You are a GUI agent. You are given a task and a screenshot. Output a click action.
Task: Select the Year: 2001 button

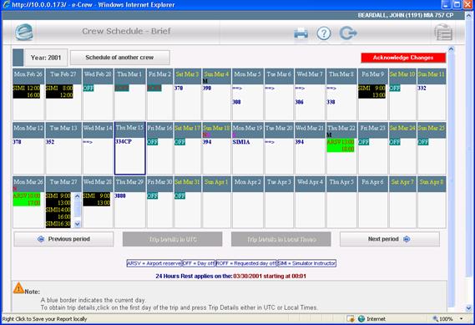click(x=46, y=58)
